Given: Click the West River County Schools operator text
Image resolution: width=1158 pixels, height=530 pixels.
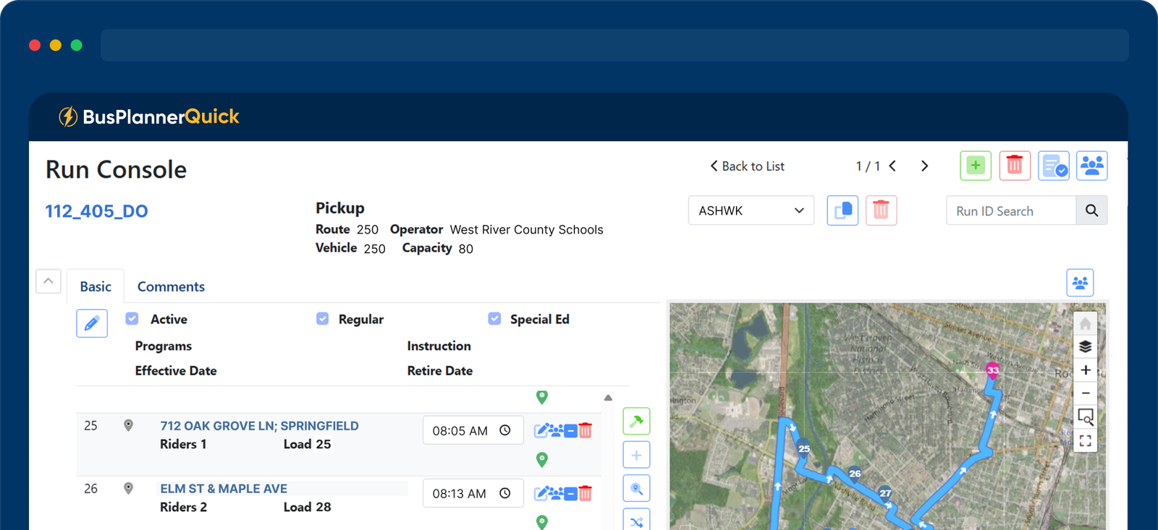Looking at the screenshot, I should coord(526,230).
